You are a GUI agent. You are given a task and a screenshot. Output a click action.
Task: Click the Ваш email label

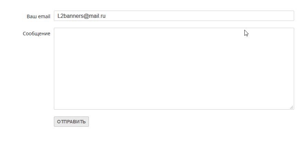38,16
